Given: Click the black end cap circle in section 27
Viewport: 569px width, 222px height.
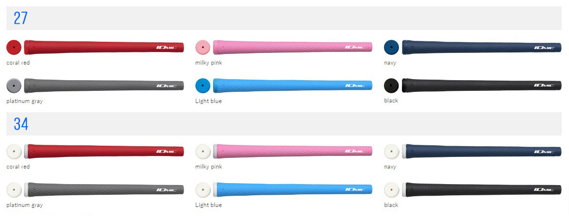Looking at the screenshot, I should click(x=391, y=85).
